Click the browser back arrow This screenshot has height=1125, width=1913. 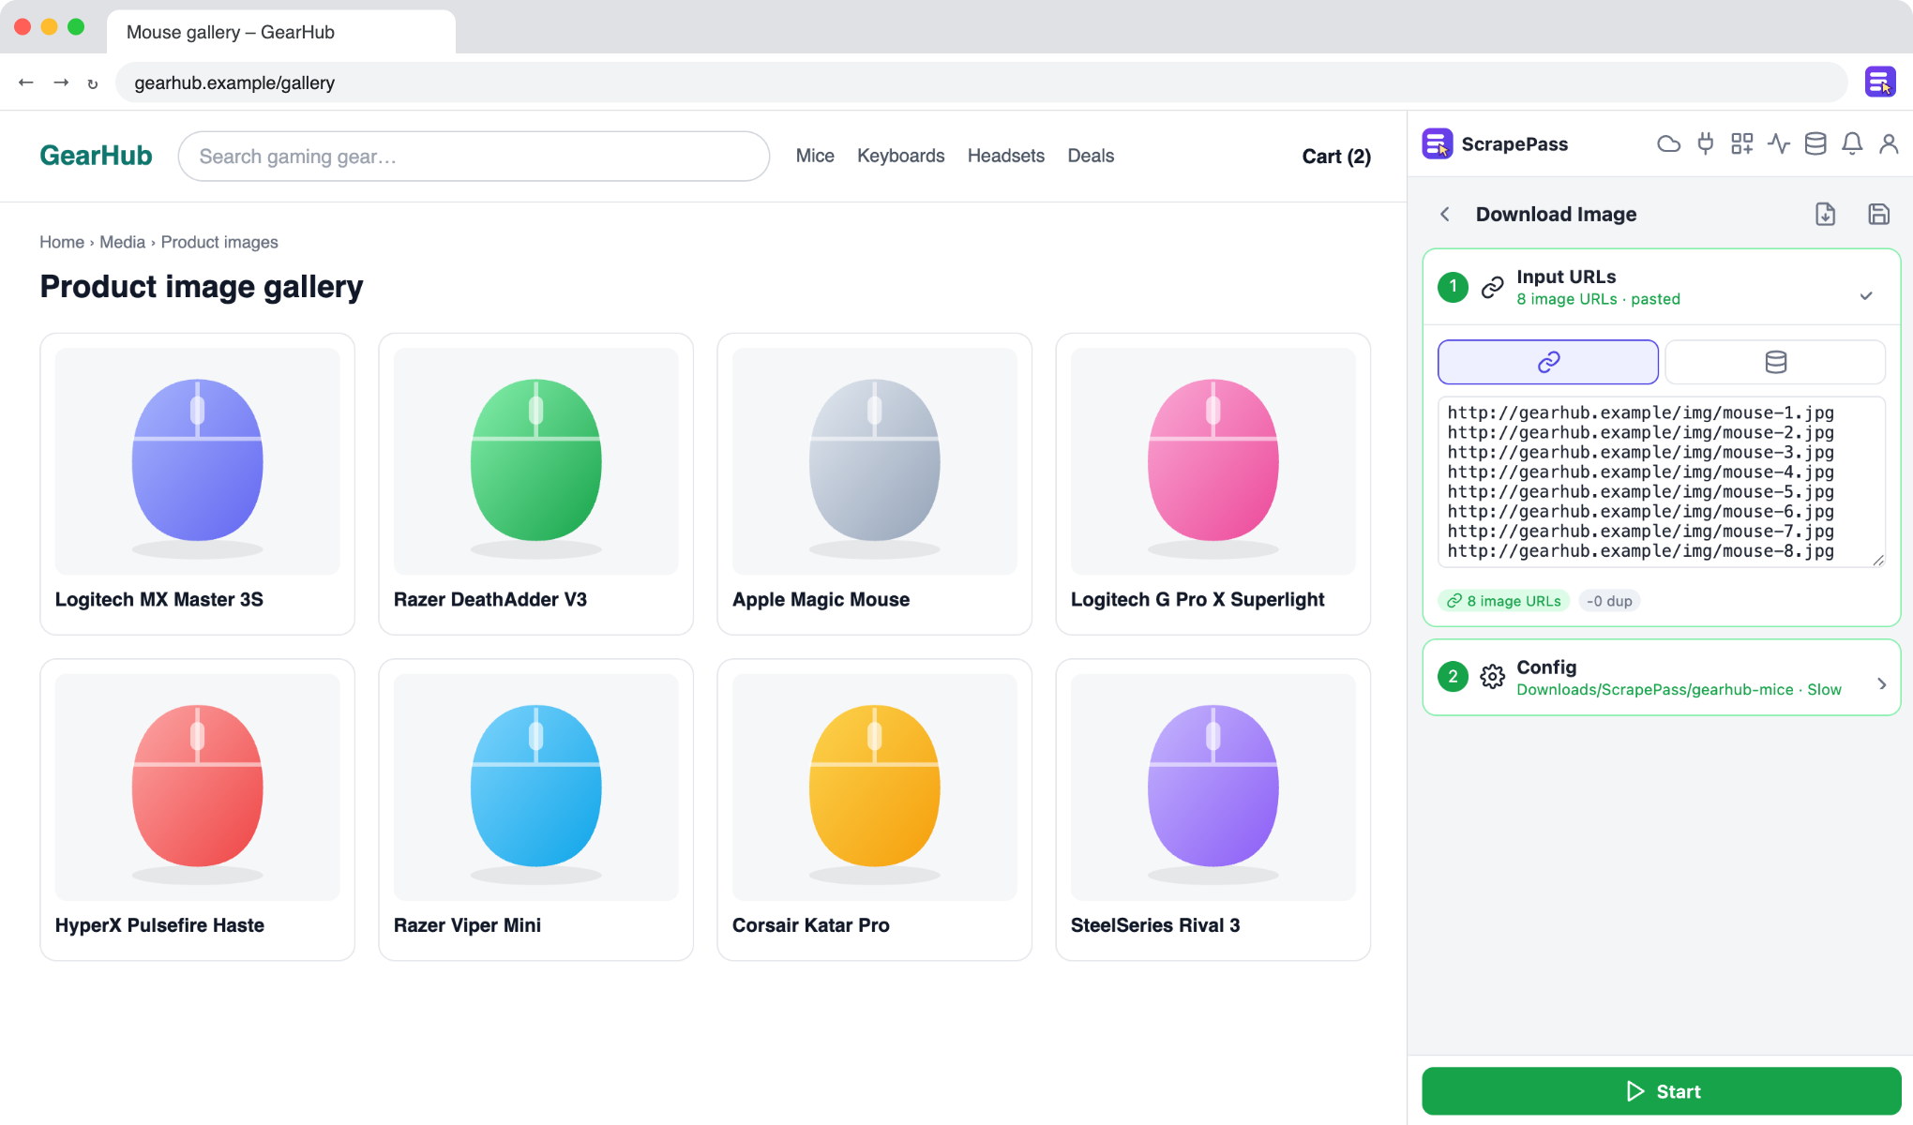[26, 82]
